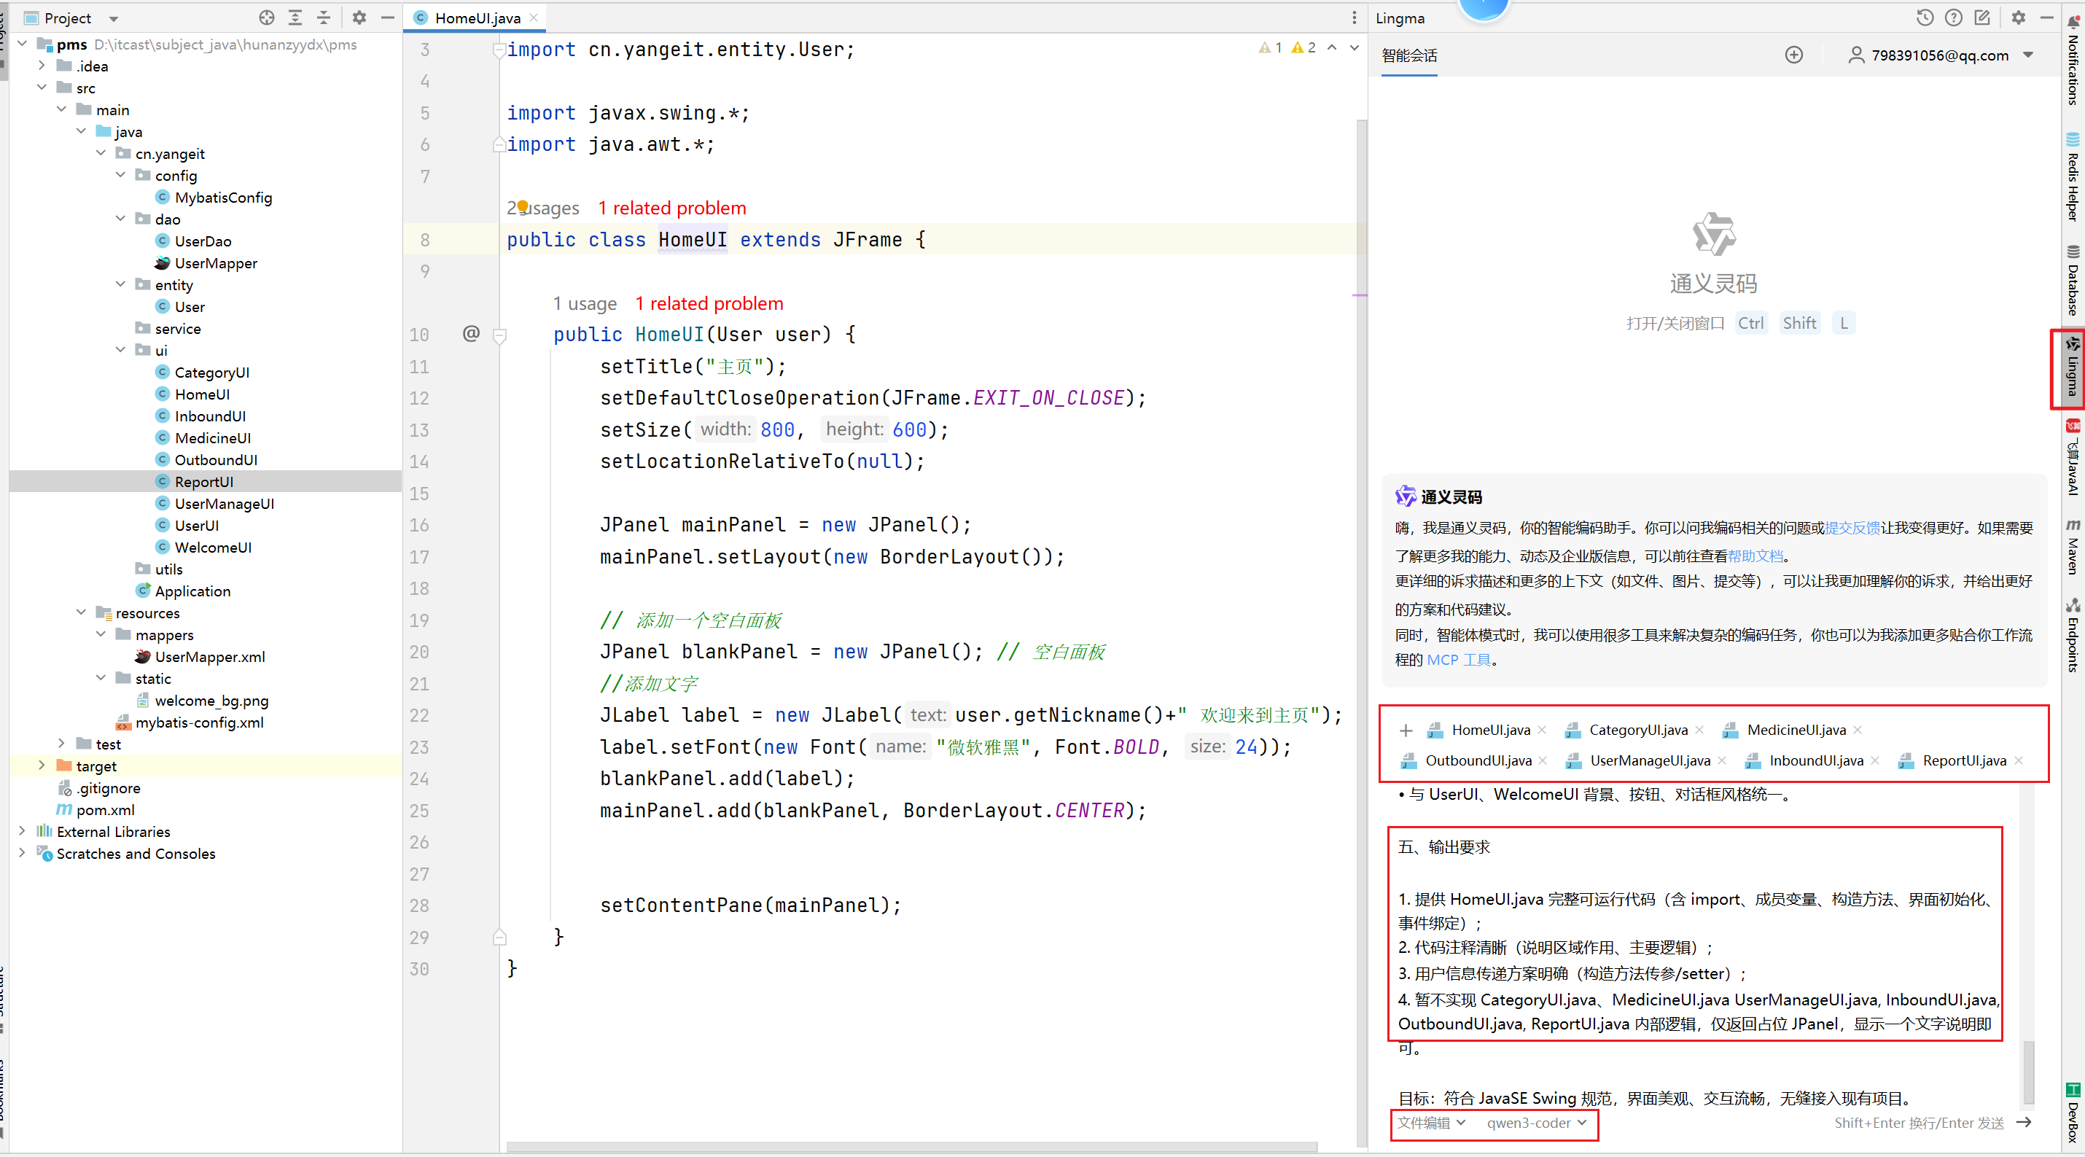Open the 文件编辑 mode dropdown
This screenshot has height=1157, width=2085.
(x=1431, y=1123)
